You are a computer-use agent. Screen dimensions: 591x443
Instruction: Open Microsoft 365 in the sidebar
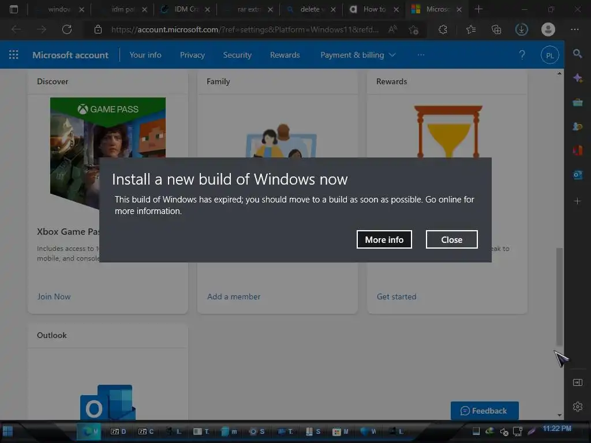pos(577,151)
